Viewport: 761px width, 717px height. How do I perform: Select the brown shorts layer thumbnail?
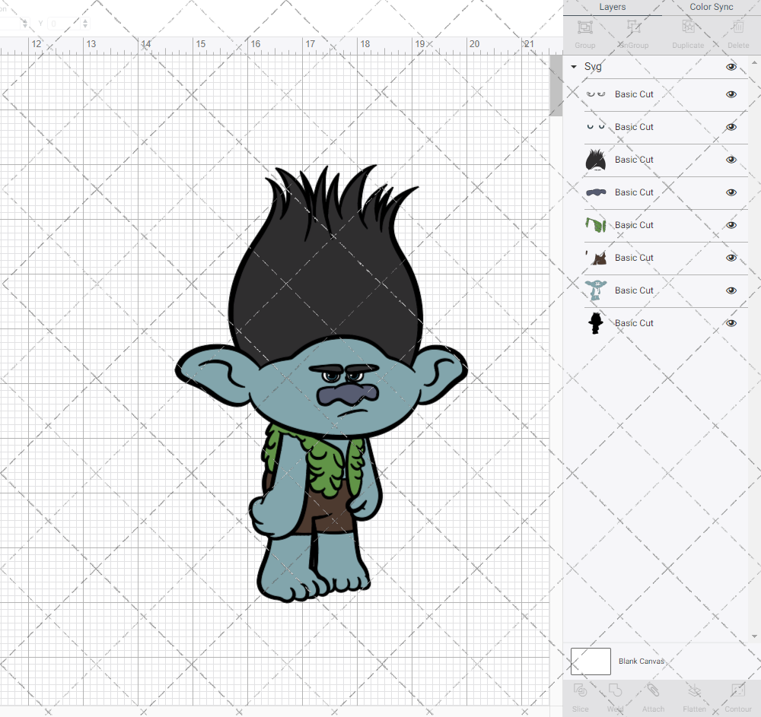pyautogui.click(x=596, y=258)
